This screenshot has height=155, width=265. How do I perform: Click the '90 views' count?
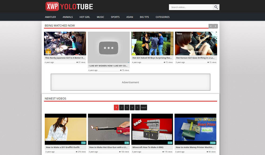tap(211, 152)
